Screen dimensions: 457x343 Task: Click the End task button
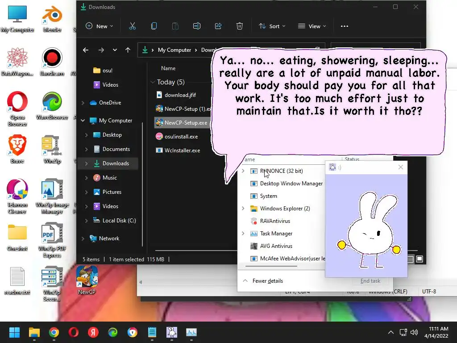pyautogui.click(x=370, y=281)
